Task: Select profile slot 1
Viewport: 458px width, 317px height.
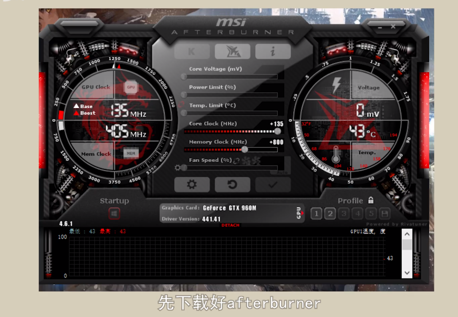Action: click(x=316, y=214)
